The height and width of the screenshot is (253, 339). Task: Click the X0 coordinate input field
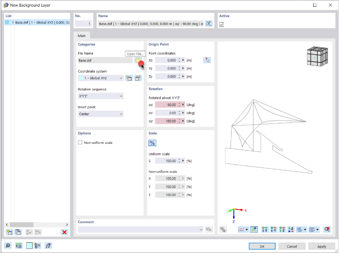[x=166, y=60]
